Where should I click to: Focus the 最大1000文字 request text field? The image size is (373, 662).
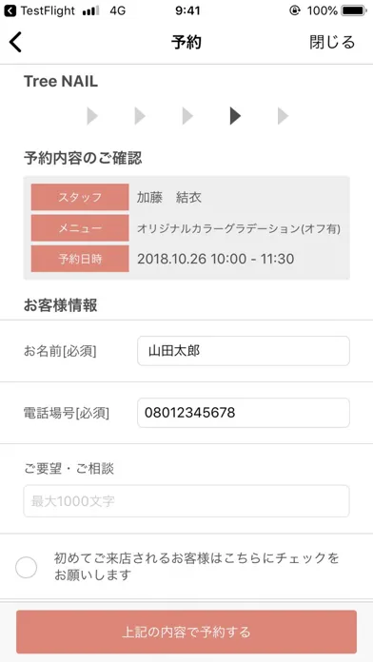tap(186, 500)
